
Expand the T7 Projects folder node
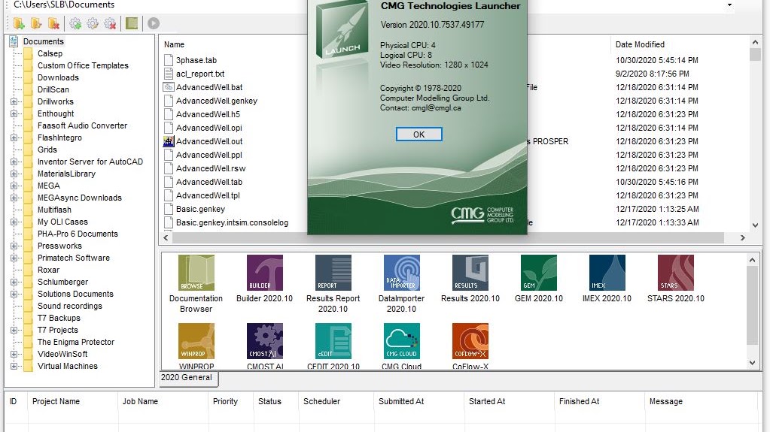[14, 330]
